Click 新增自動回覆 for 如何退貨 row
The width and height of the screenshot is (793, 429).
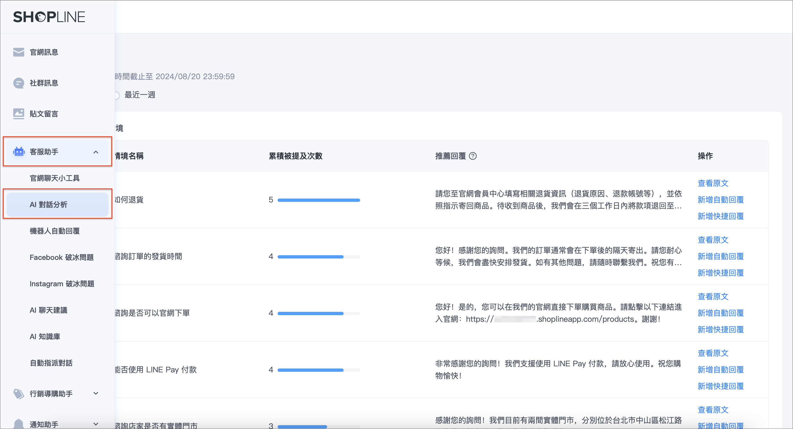pos(721,200)
